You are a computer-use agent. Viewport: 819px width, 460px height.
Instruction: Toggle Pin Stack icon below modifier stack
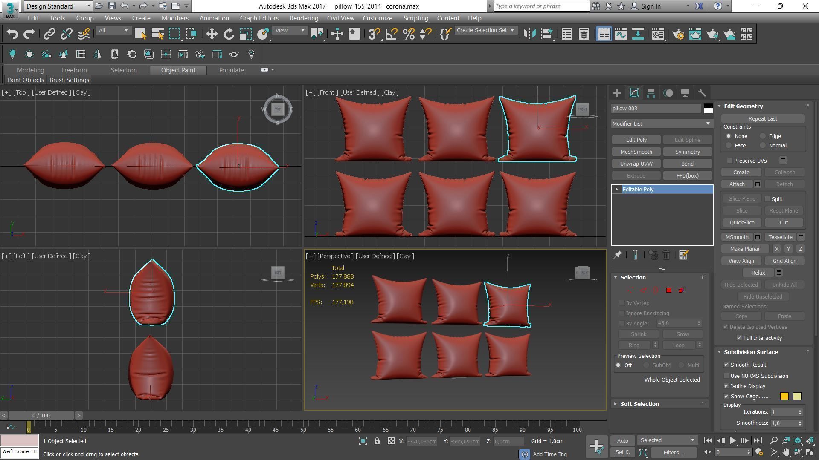coord(617,255)
